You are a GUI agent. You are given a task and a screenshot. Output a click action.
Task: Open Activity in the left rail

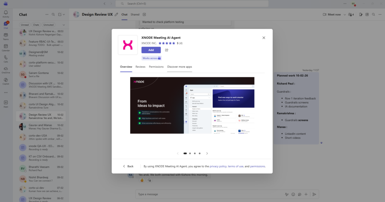point(6,14)
